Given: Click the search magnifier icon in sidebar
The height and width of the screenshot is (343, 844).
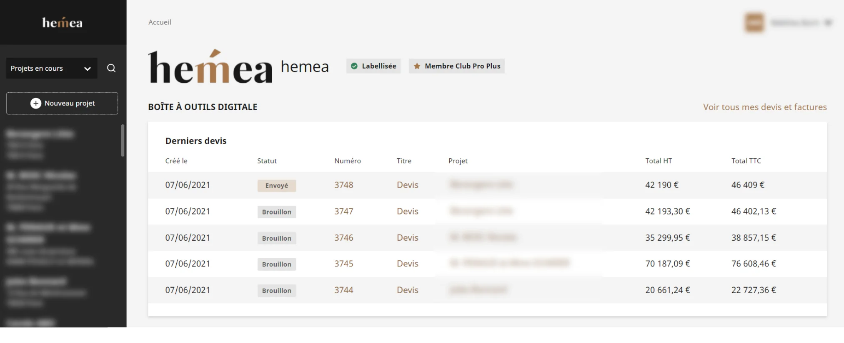Looking at the screenshot, I should click(111, 68).
